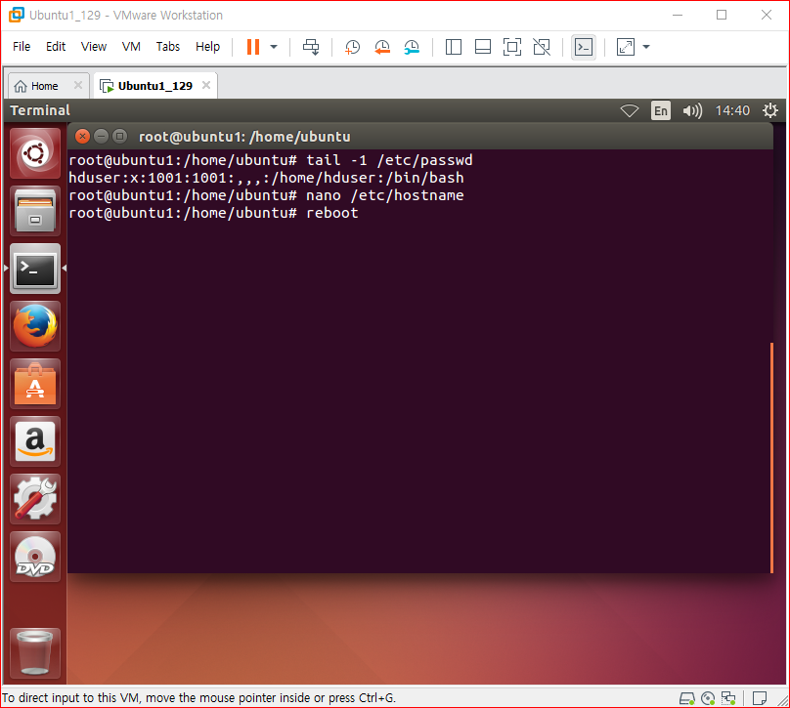The width and height of the screenshot is (790, 708).
Task: Open the File menu
Action: pos(22,46)
